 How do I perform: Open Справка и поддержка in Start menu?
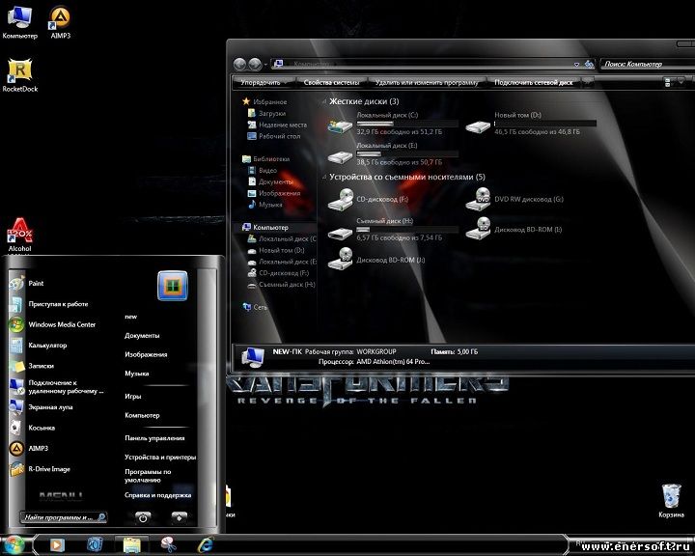[x=157, y=495]
